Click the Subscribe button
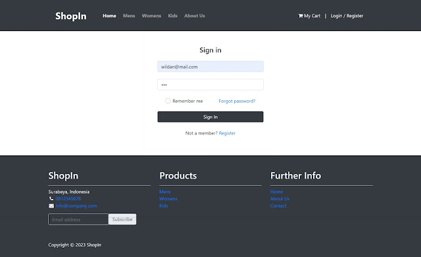The image size is (421, 257). click(122, 219)
